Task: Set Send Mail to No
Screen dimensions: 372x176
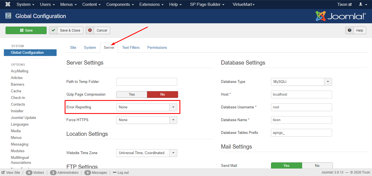Action: pos(317,165)
